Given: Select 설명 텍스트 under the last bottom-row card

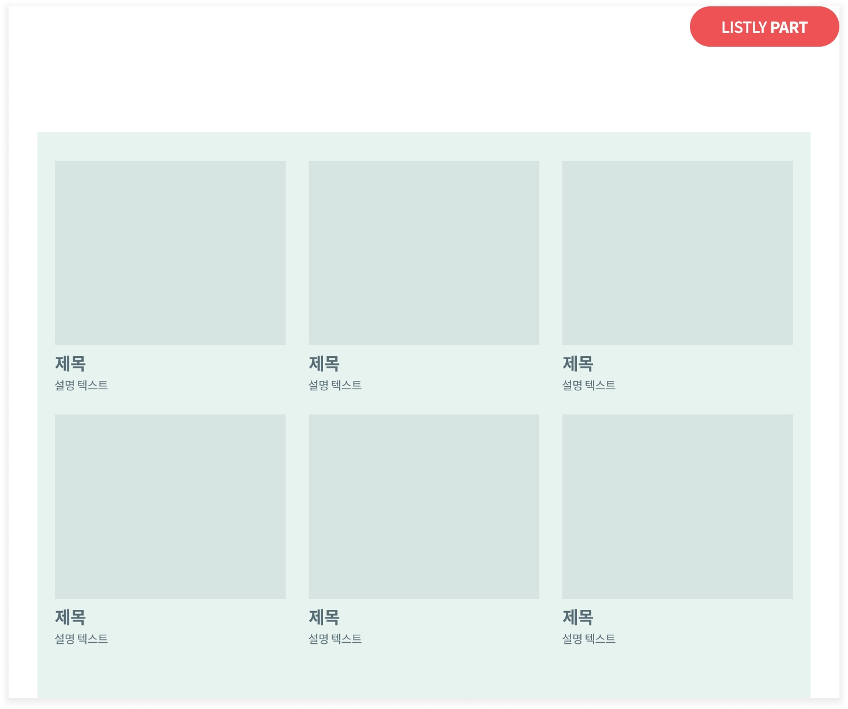Looking at the screenshot, I should click(589, 639).
